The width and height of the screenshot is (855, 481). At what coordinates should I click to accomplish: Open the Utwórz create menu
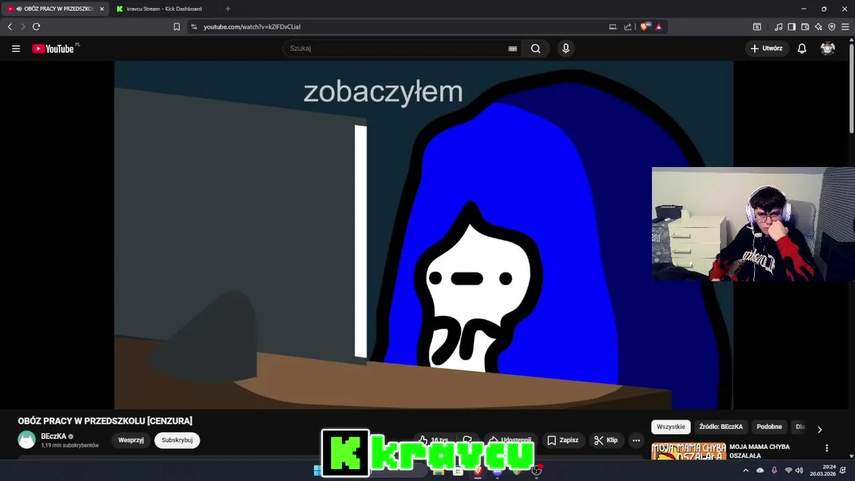767,48
